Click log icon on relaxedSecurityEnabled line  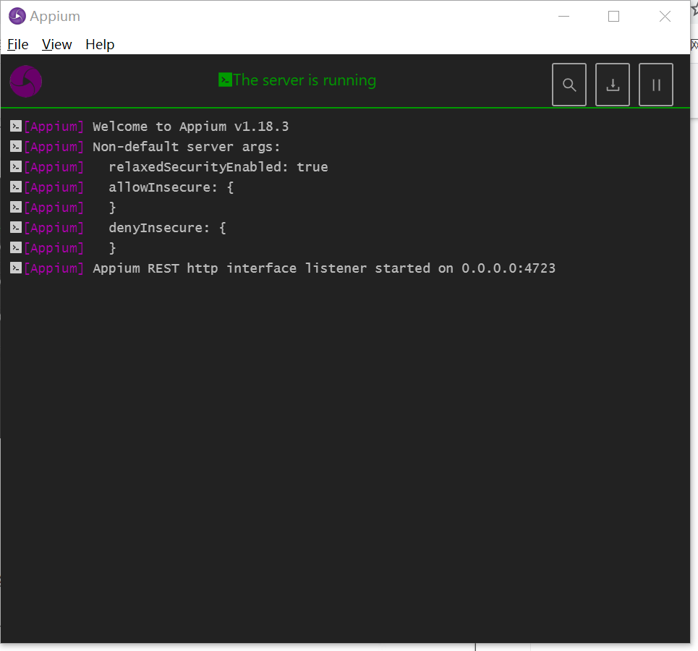(x=16, y=166)
